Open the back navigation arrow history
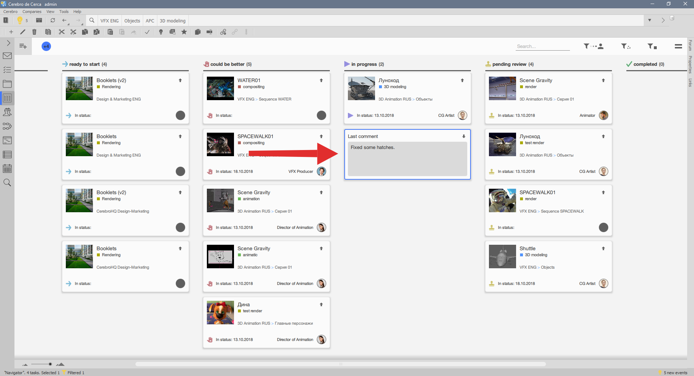Screen dimensions: 694x376 (65, 21)
